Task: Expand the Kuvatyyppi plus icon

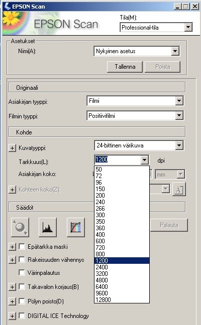Action: 12,148
